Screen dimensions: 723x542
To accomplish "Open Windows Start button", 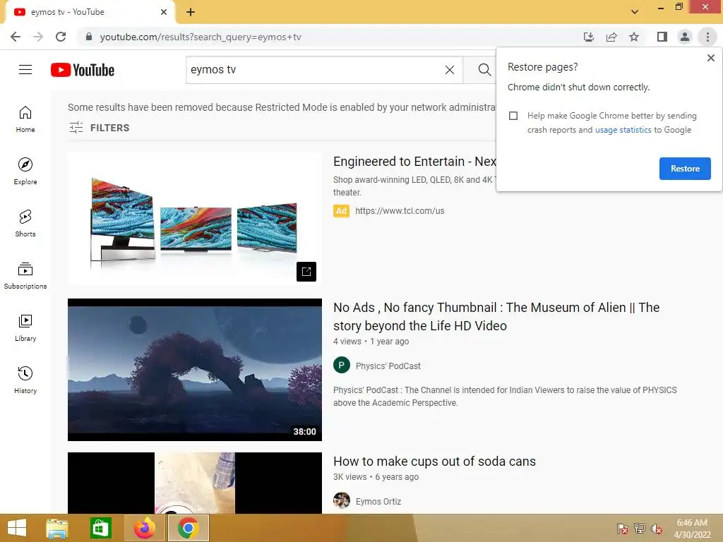I will point(17,528).
